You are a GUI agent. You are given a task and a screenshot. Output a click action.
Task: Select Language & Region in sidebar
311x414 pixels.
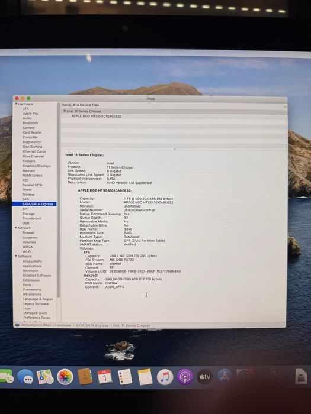[x=38, y=299]
